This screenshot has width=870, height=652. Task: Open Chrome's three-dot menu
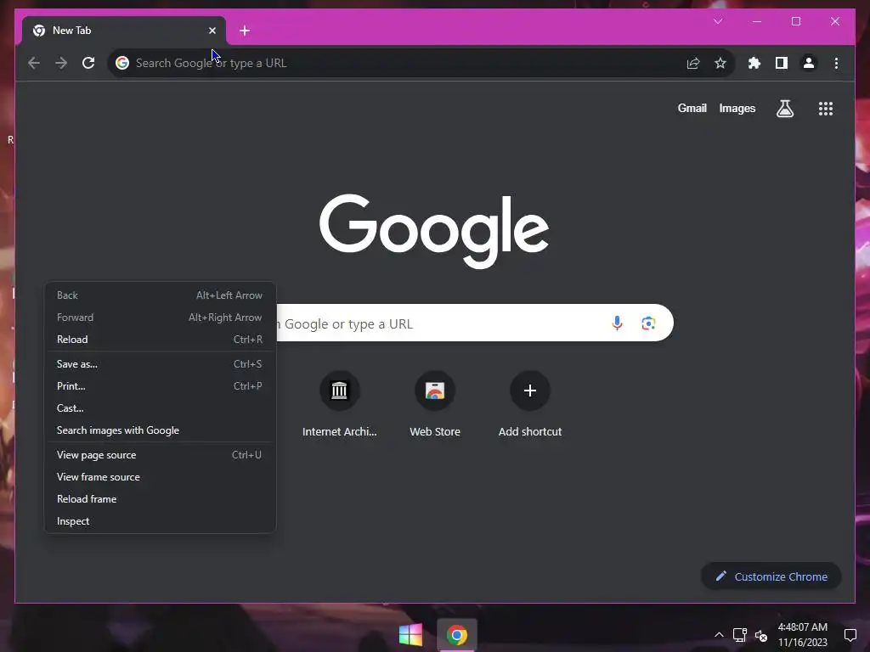coord(836,63)
